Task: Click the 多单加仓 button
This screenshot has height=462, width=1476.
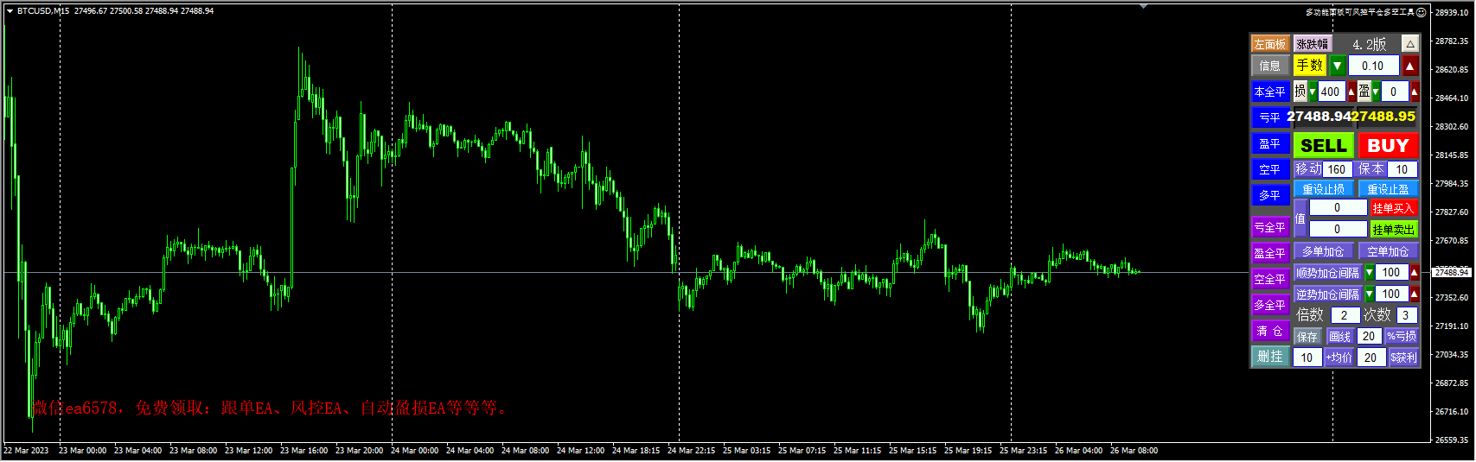Action: click(1324, 251)
